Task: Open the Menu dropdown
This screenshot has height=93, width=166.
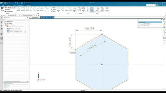Action: pos(4,15)
